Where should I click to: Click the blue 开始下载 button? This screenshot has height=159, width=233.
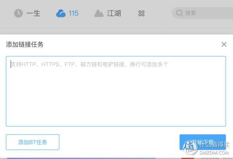pyautogui.click(x=203, y=142)
